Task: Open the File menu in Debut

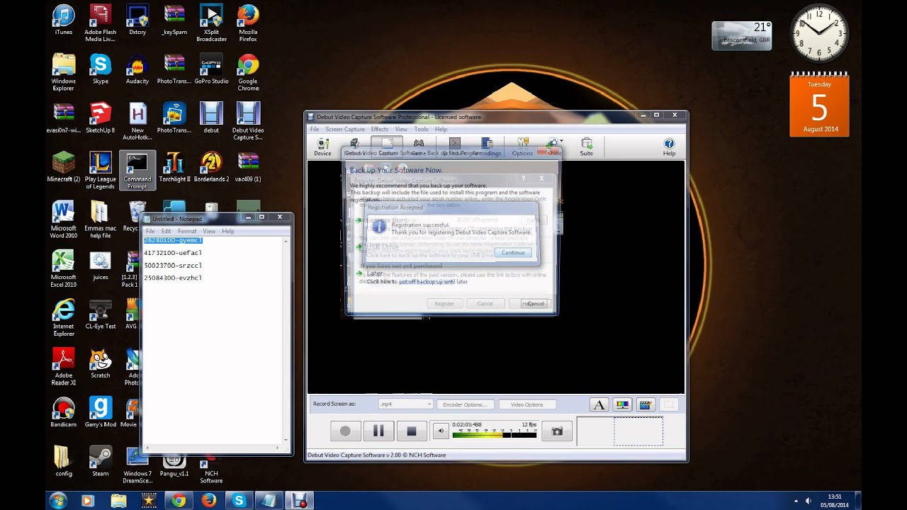Action: click(315, 130)
